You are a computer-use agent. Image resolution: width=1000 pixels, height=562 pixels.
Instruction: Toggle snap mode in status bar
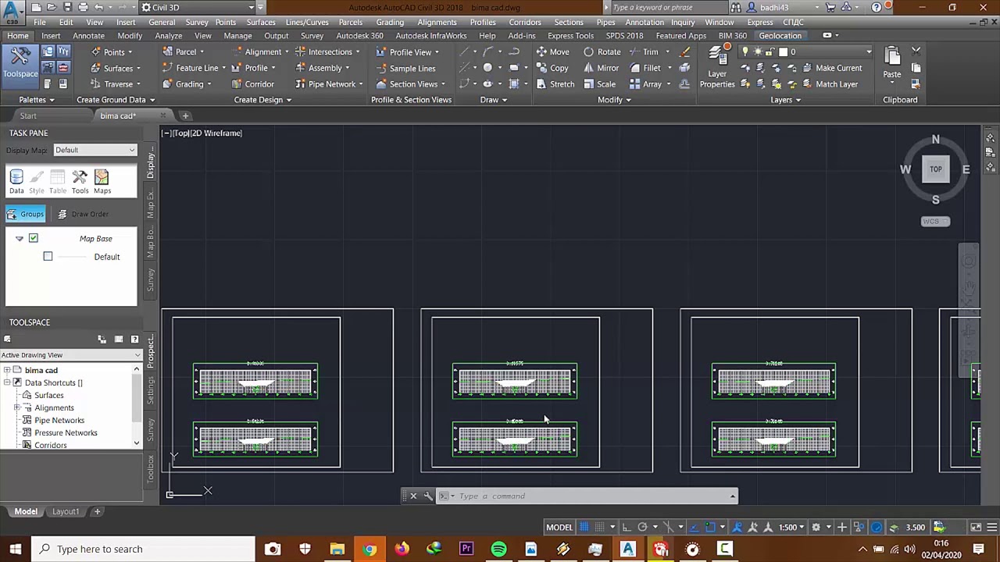coord(600,527)
